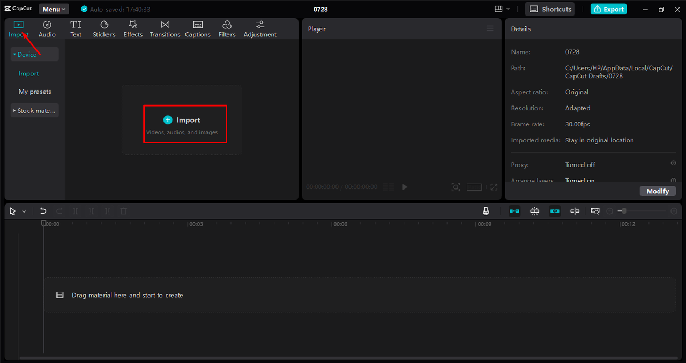Screen dimensions: 686x363
Task: Click the 00:09 mark on timeline ruler
Action: click(x=483, y=224)
